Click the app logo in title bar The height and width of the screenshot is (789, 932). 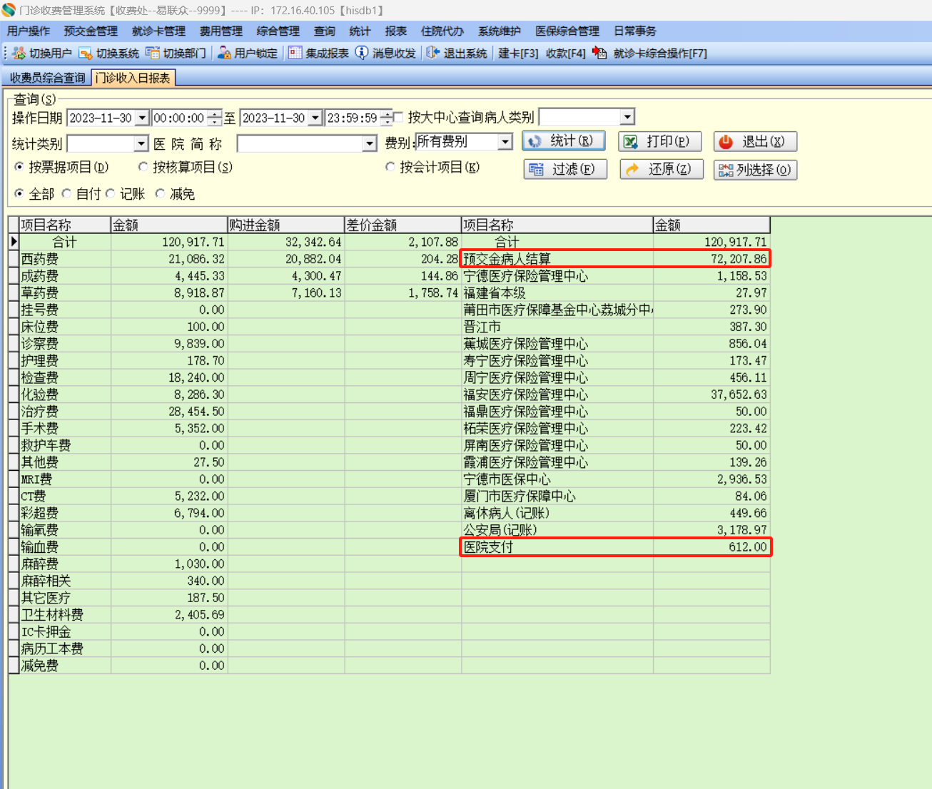[x=9, y=10]
